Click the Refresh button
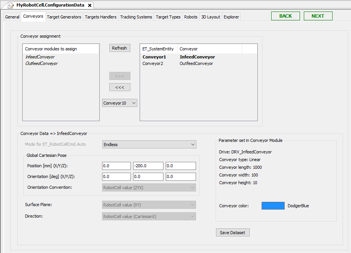Image resolution: width=351 pixels, height=253 pixels. click(120, 48)
